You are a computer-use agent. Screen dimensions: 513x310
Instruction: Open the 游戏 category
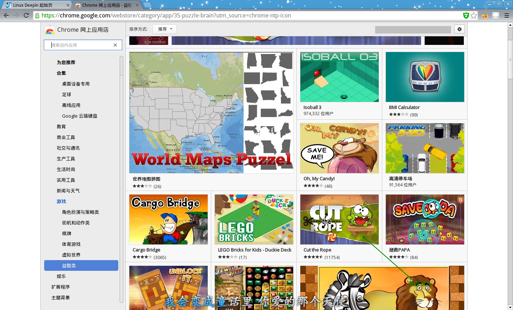[61, 201]
